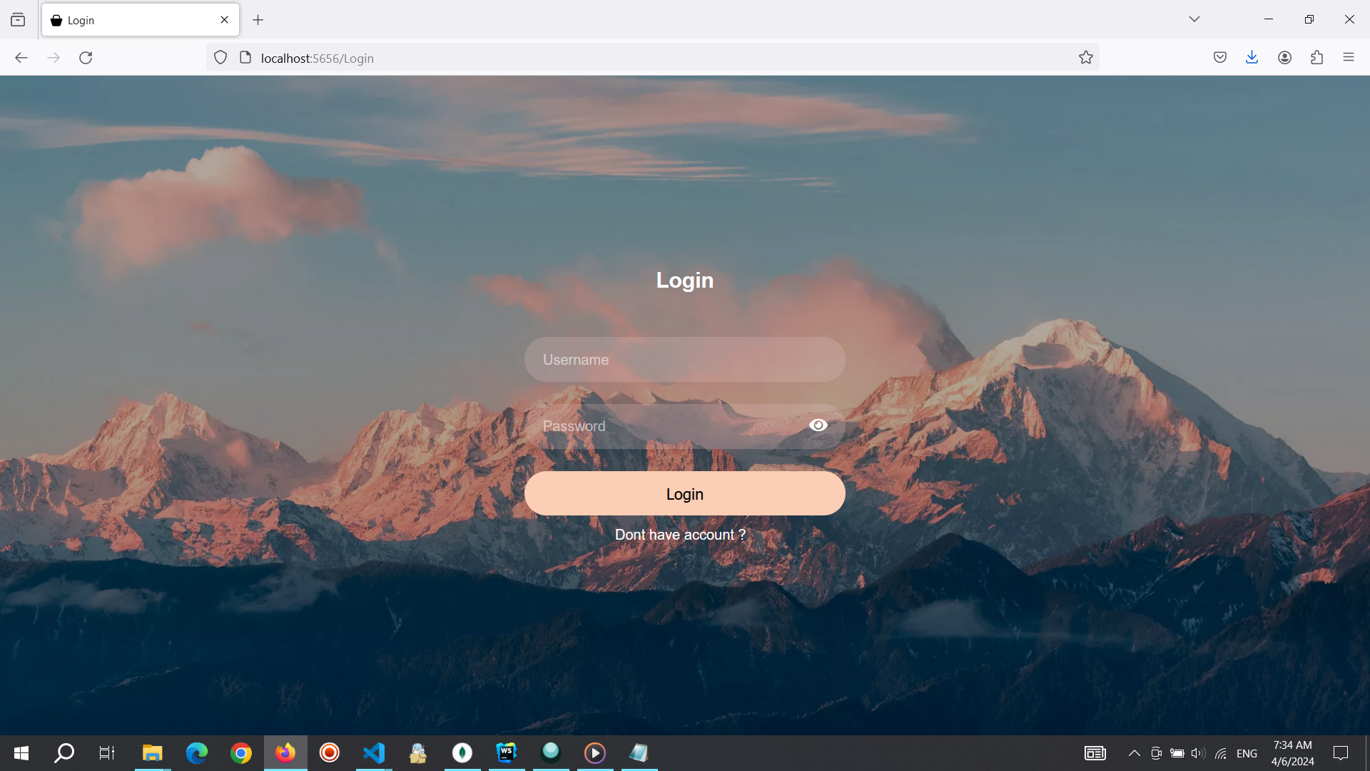Click the Username input field
1370x771 pixels.
pos(684,360)
